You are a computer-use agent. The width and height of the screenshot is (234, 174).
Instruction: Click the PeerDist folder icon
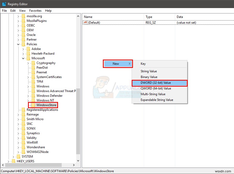tap(33, 68)
